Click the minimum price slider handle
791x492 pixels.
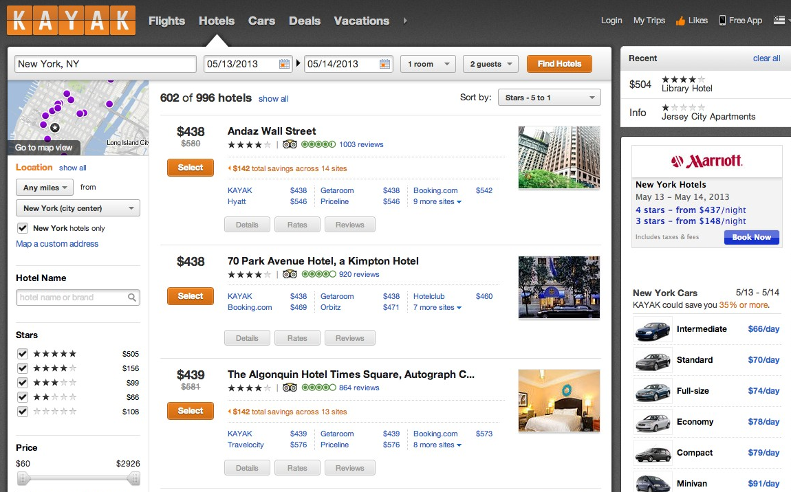click(x=23, y=478)
